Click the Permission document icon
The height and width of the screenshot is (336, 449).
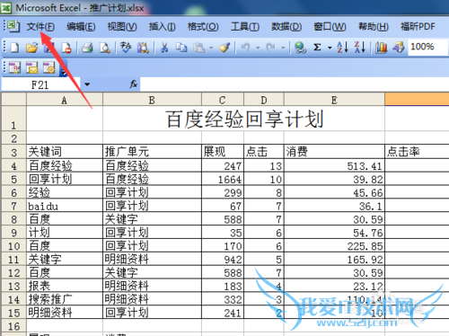pyautogui.click(x=66, y=48)
